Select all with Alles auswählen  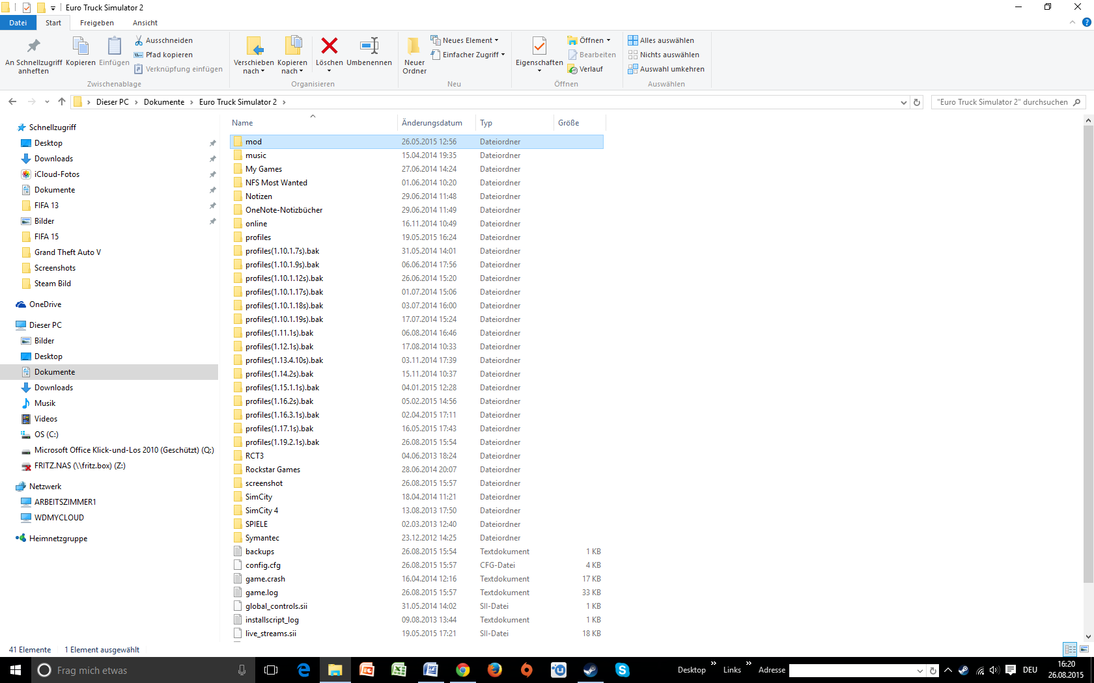[661, 40]
